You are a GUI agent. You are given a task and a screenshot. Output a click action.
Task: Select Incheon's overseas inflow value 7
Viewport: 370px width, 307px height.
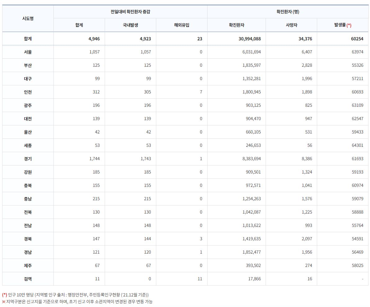201,92
